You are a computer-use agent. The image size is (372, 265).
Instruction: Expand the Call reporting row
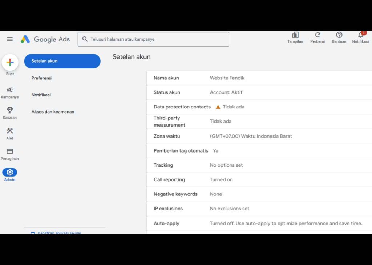tap(259, 180)
